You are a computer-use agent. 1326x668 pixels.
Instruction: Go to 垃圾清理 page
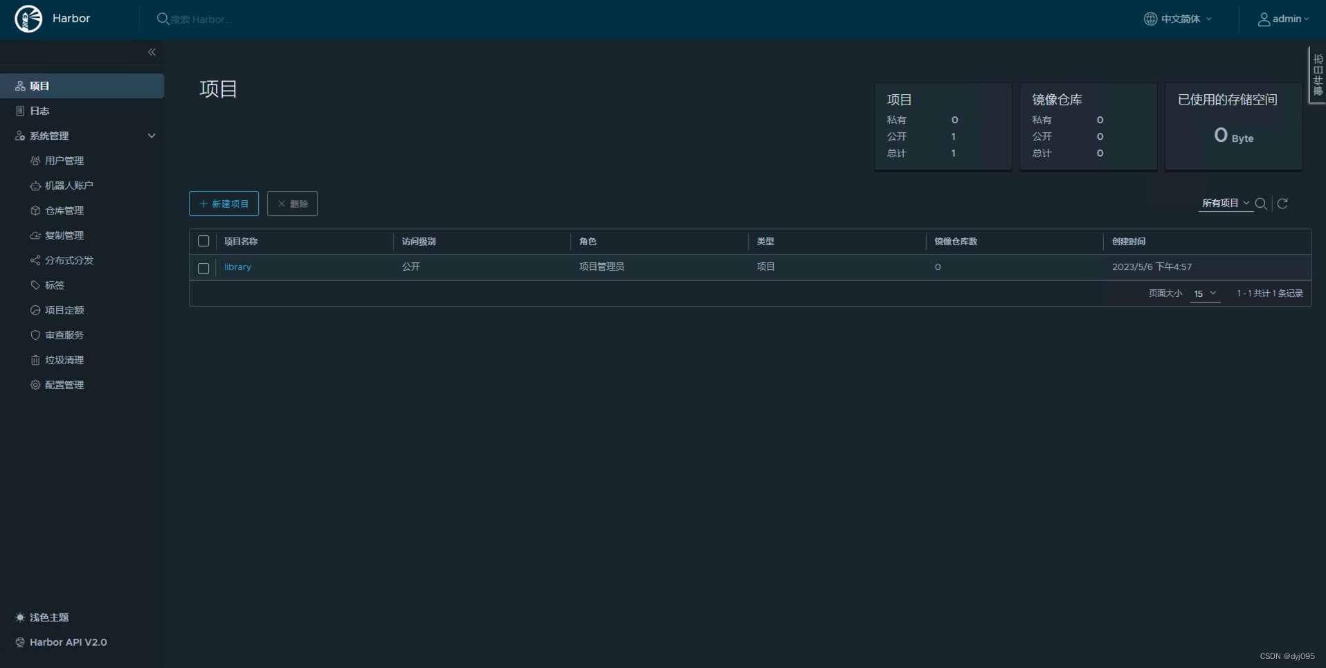click(64, 360)
